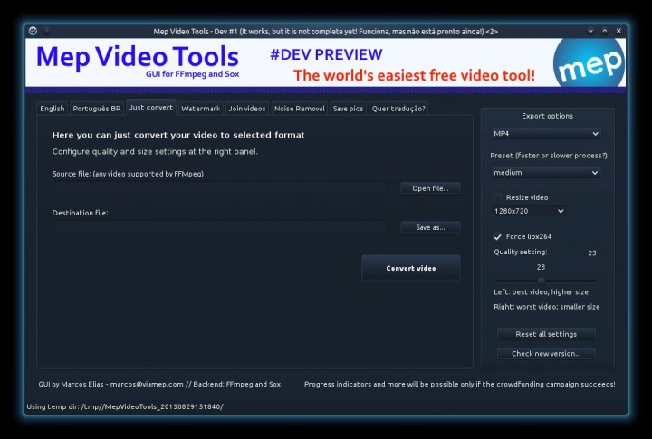Screen dimensions: 652x439
Task: Click the Export options heading
Action: (547, 116)
